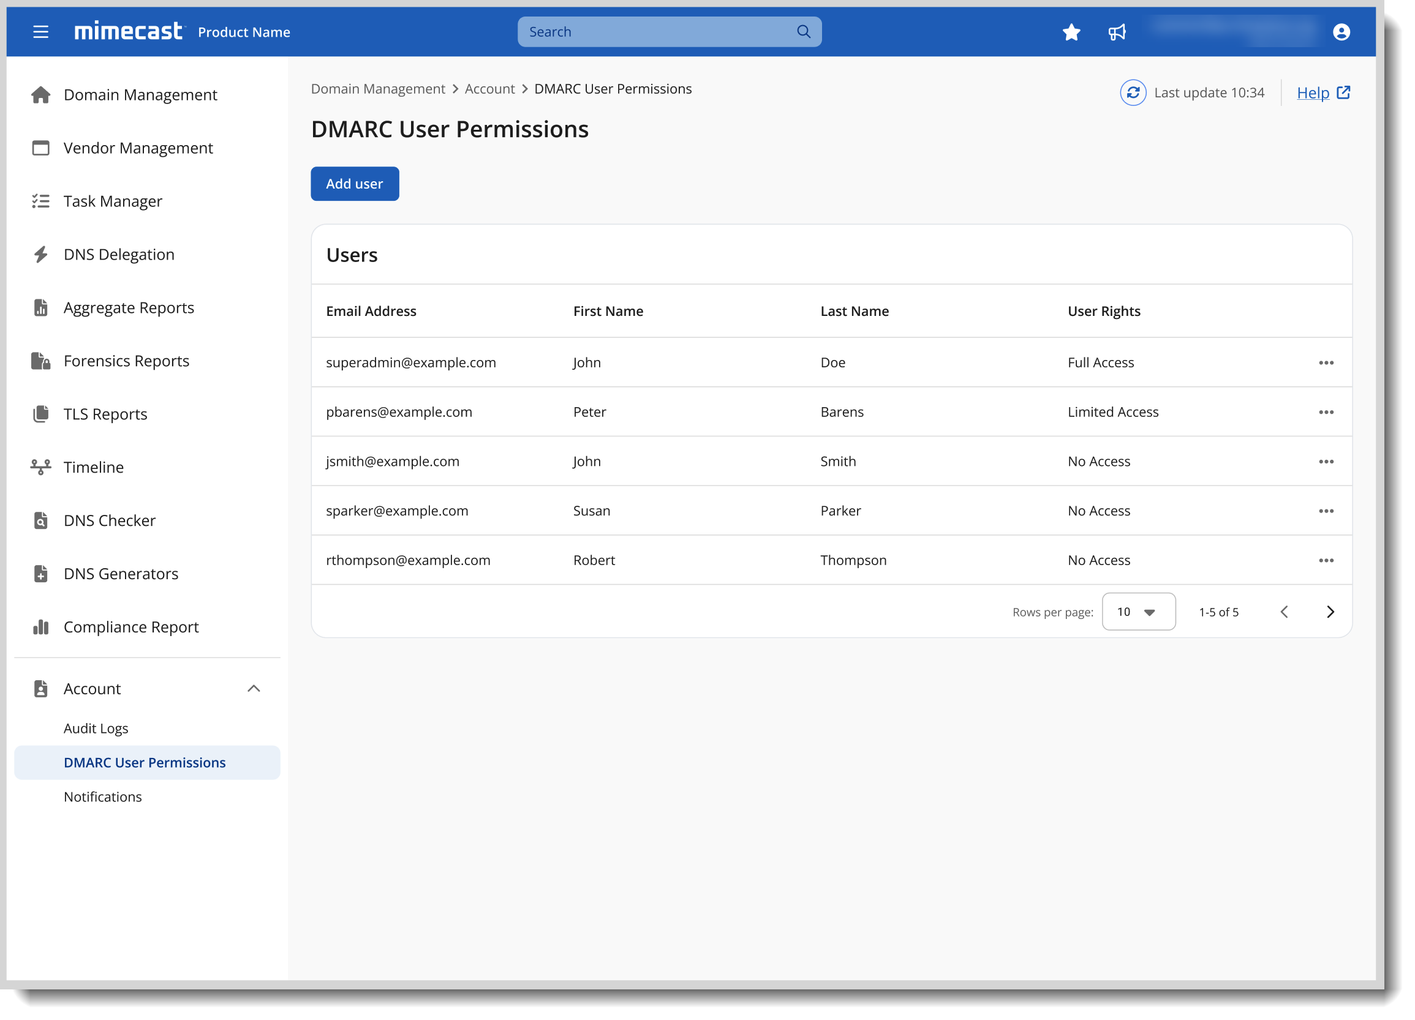Click the First Name column header
Viewport: 1415px width, 1020px height.
(x=608, y=311)
